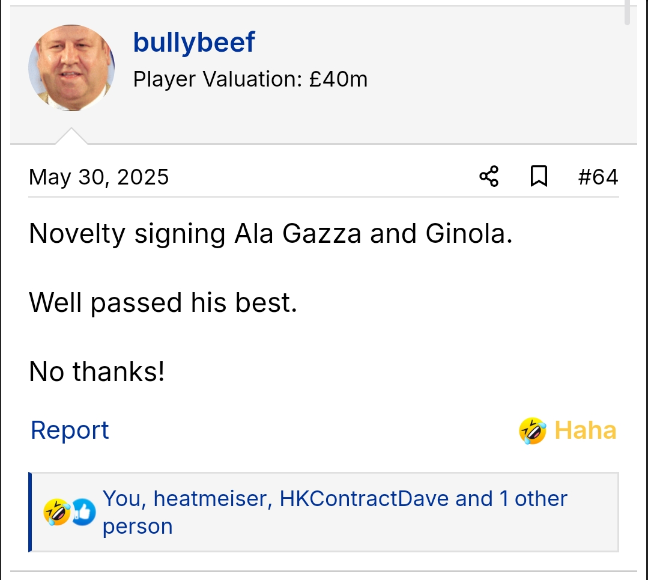Bookmark this post via the bookmark icon

[x=539, y=177]
